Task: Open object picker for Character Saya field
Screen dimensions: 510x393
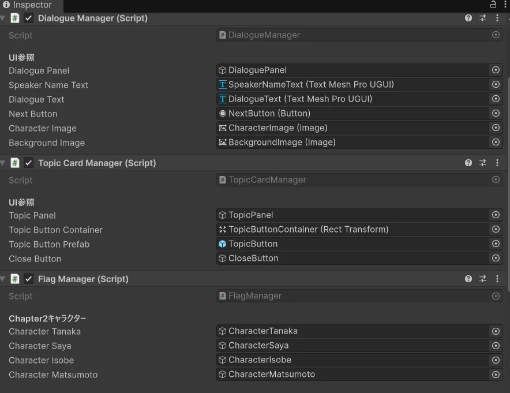Action: point(496,346)
